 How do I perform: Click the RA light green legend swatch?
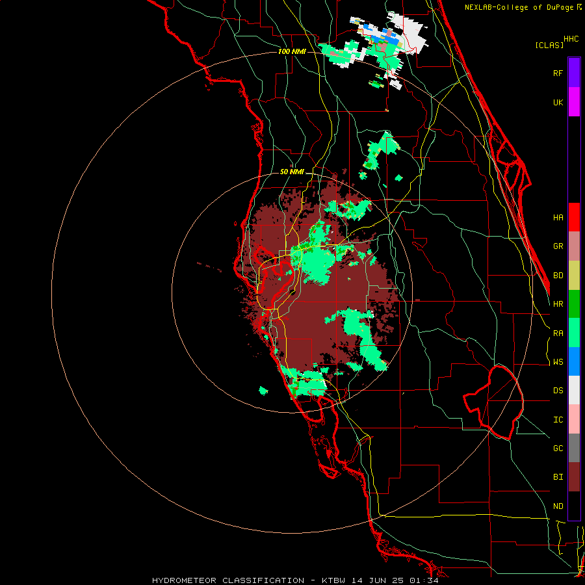pyautogui.click(x=574, y=333)
